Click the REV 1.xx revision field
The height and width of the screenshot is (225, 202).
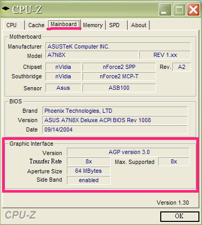coord(165,55)
